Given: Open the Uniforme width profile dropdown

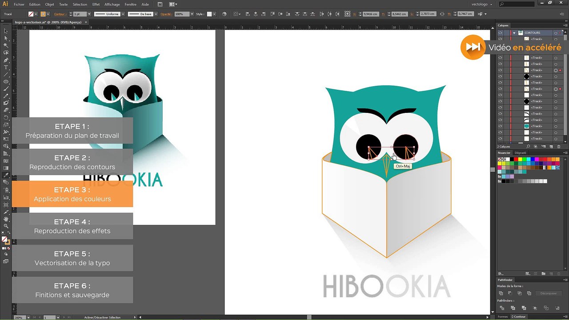Looking at the screenshot, I should point(123,14).
